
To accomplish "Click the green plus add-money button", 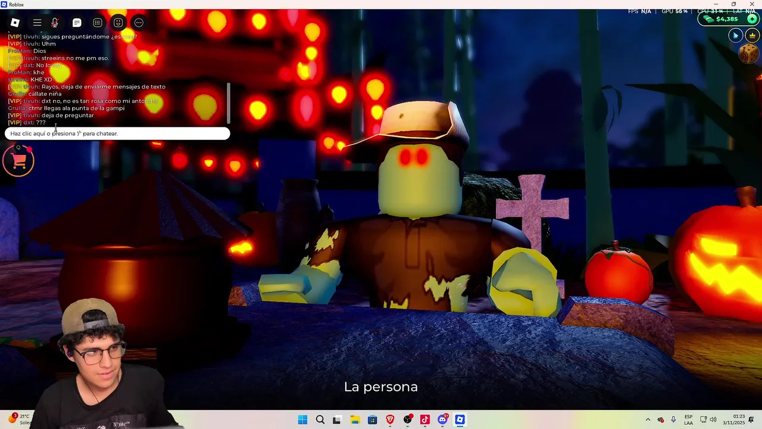I will [752, 19].
